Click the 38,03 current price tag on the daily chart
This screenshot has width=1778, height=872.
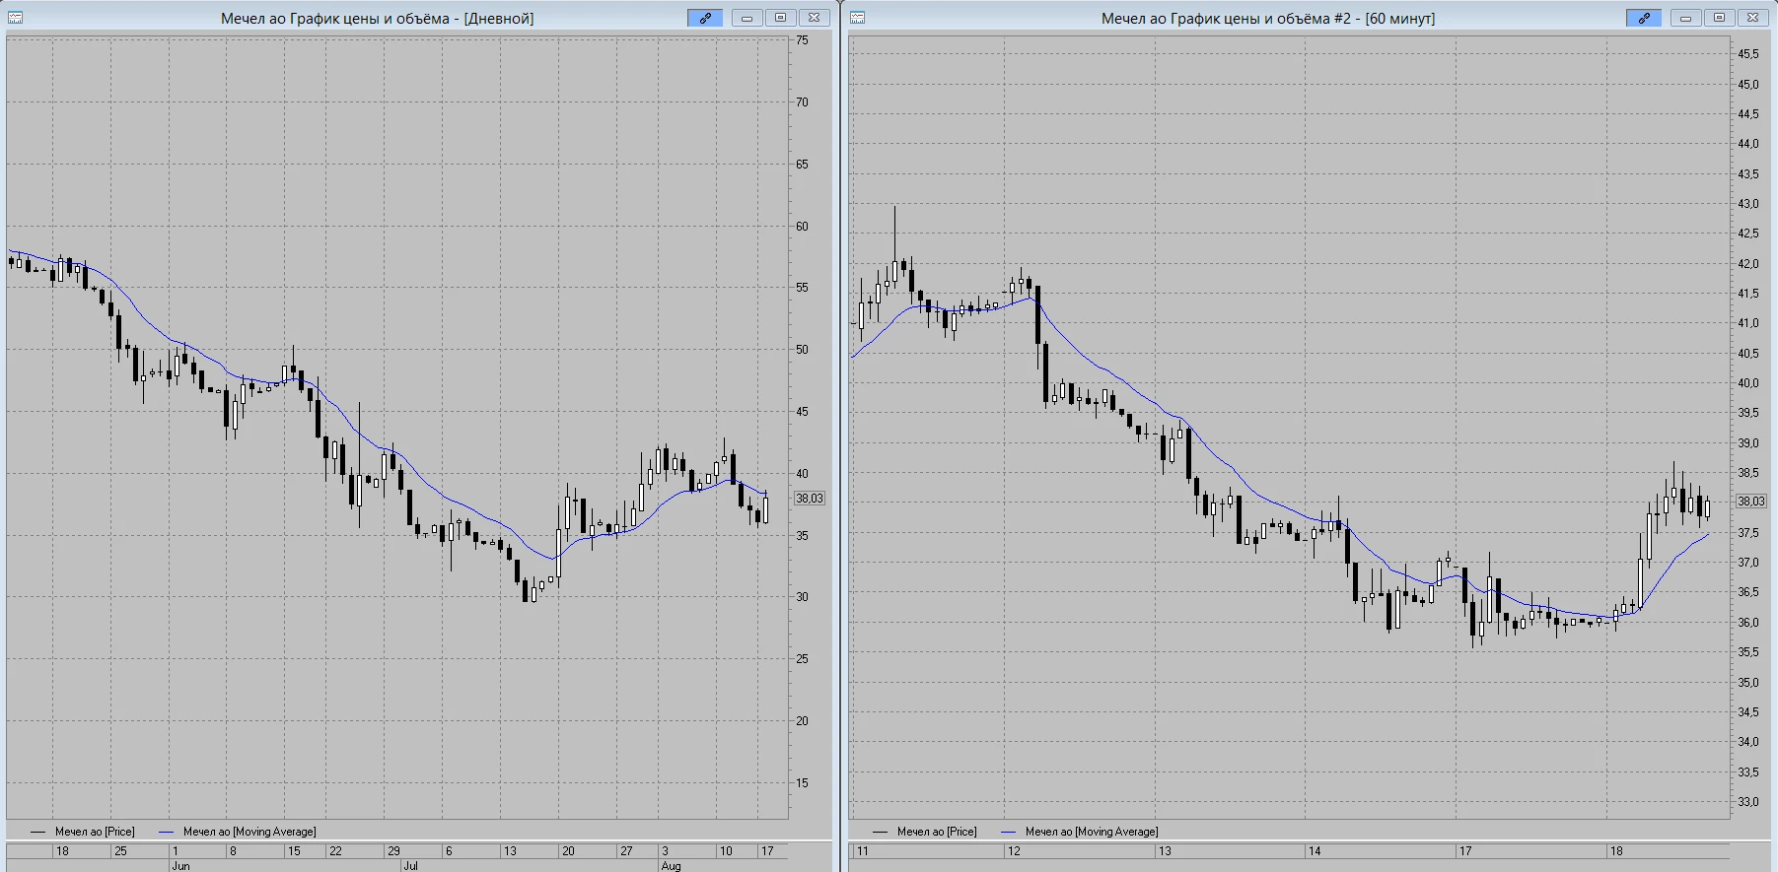coord(810,499)
